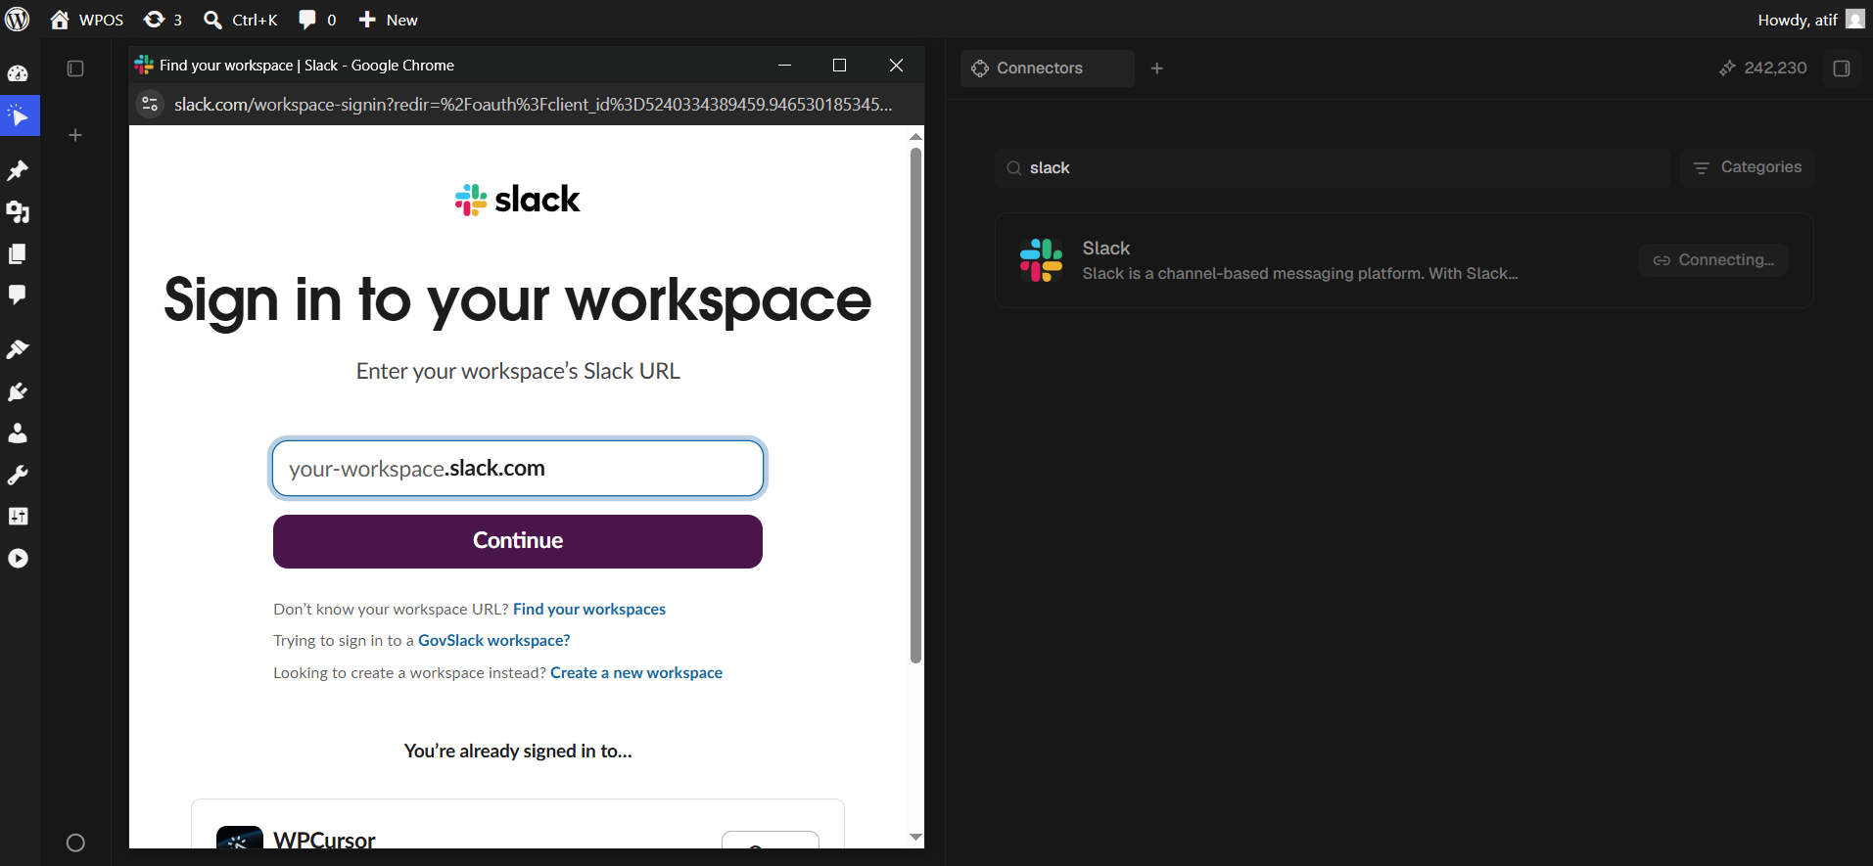Open the WordPress logo menu

click(x=18, y=20)
